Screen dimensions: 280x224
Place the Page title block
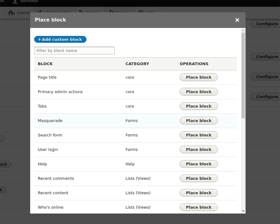pyautogui.click(x=199, y=77)
